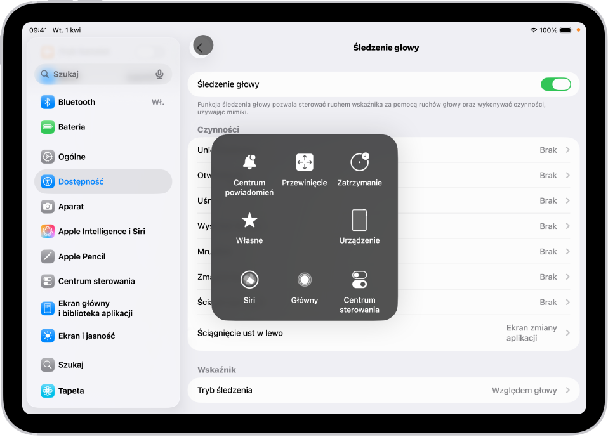
Task: Select the Zatrzymanie dwell icon
Action: (x=359, y=162)
